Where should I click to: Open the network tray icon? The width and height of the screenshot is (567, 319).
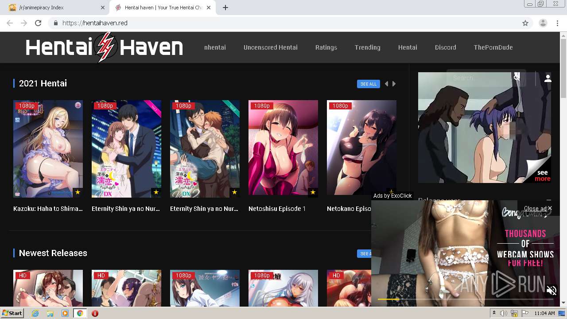click(x=514, y=313)
